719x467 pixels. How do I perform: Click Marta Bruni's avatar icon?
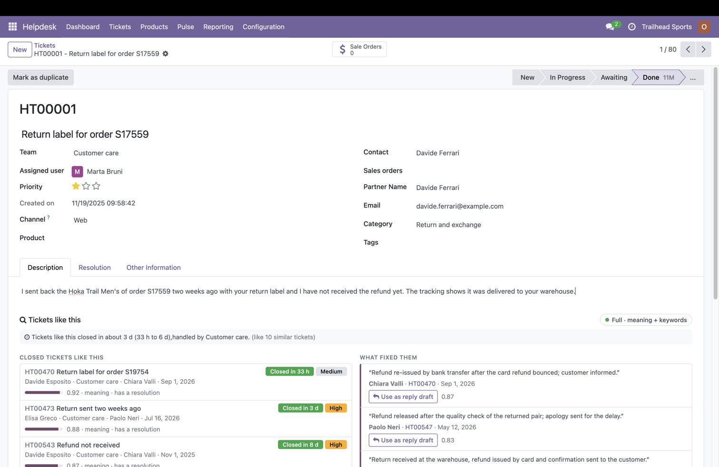tap(78, 171)
